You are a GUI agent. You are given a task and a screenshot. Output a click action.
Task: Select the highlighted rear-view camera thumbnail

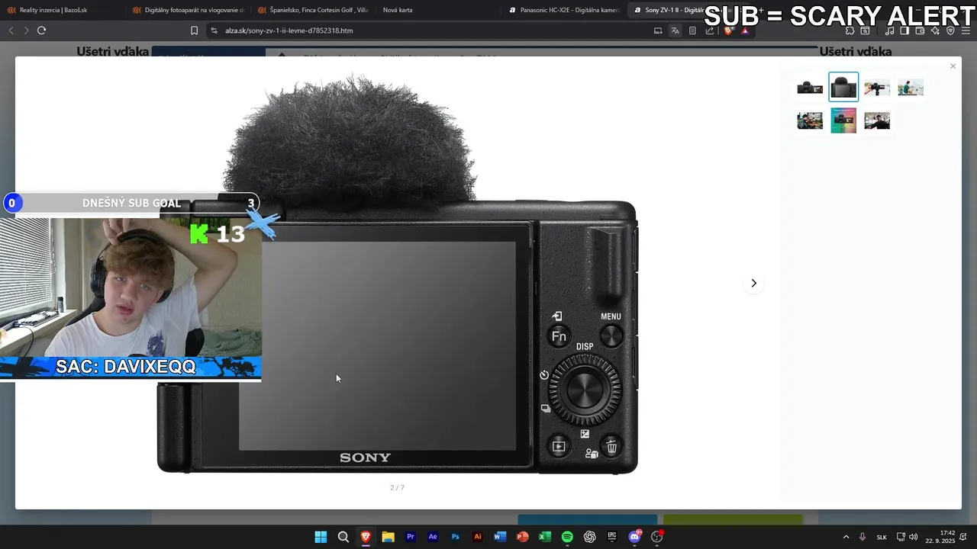click(843, 88)
